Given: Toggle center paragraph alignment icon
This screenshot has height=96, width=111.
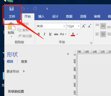Looking at the screenshot, I should coord(103,34).
